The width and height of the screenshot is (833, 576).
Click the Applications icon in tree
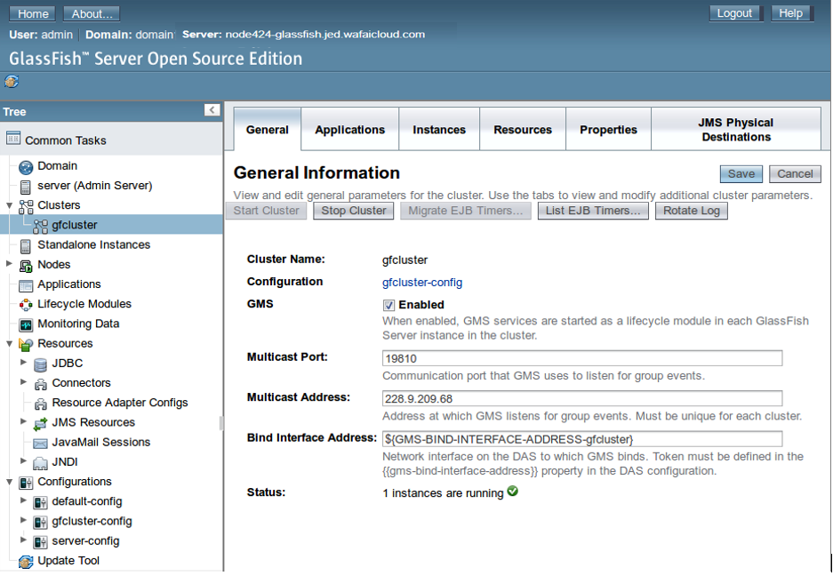[x=26, y=286]
